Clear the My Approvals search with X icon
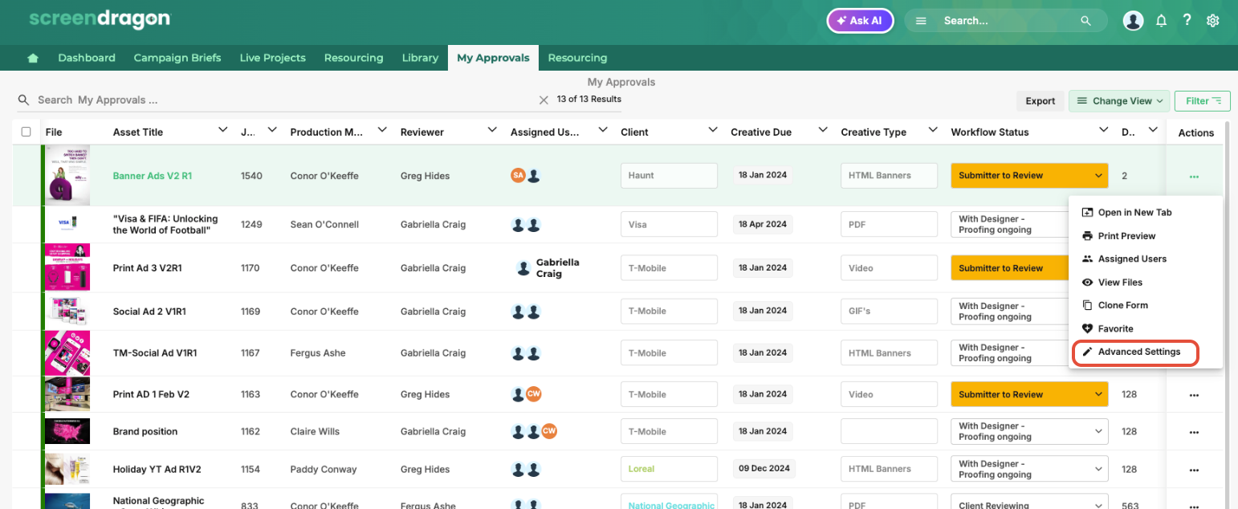This screenshot has height=509, width=1238. [x=544, y=100]
